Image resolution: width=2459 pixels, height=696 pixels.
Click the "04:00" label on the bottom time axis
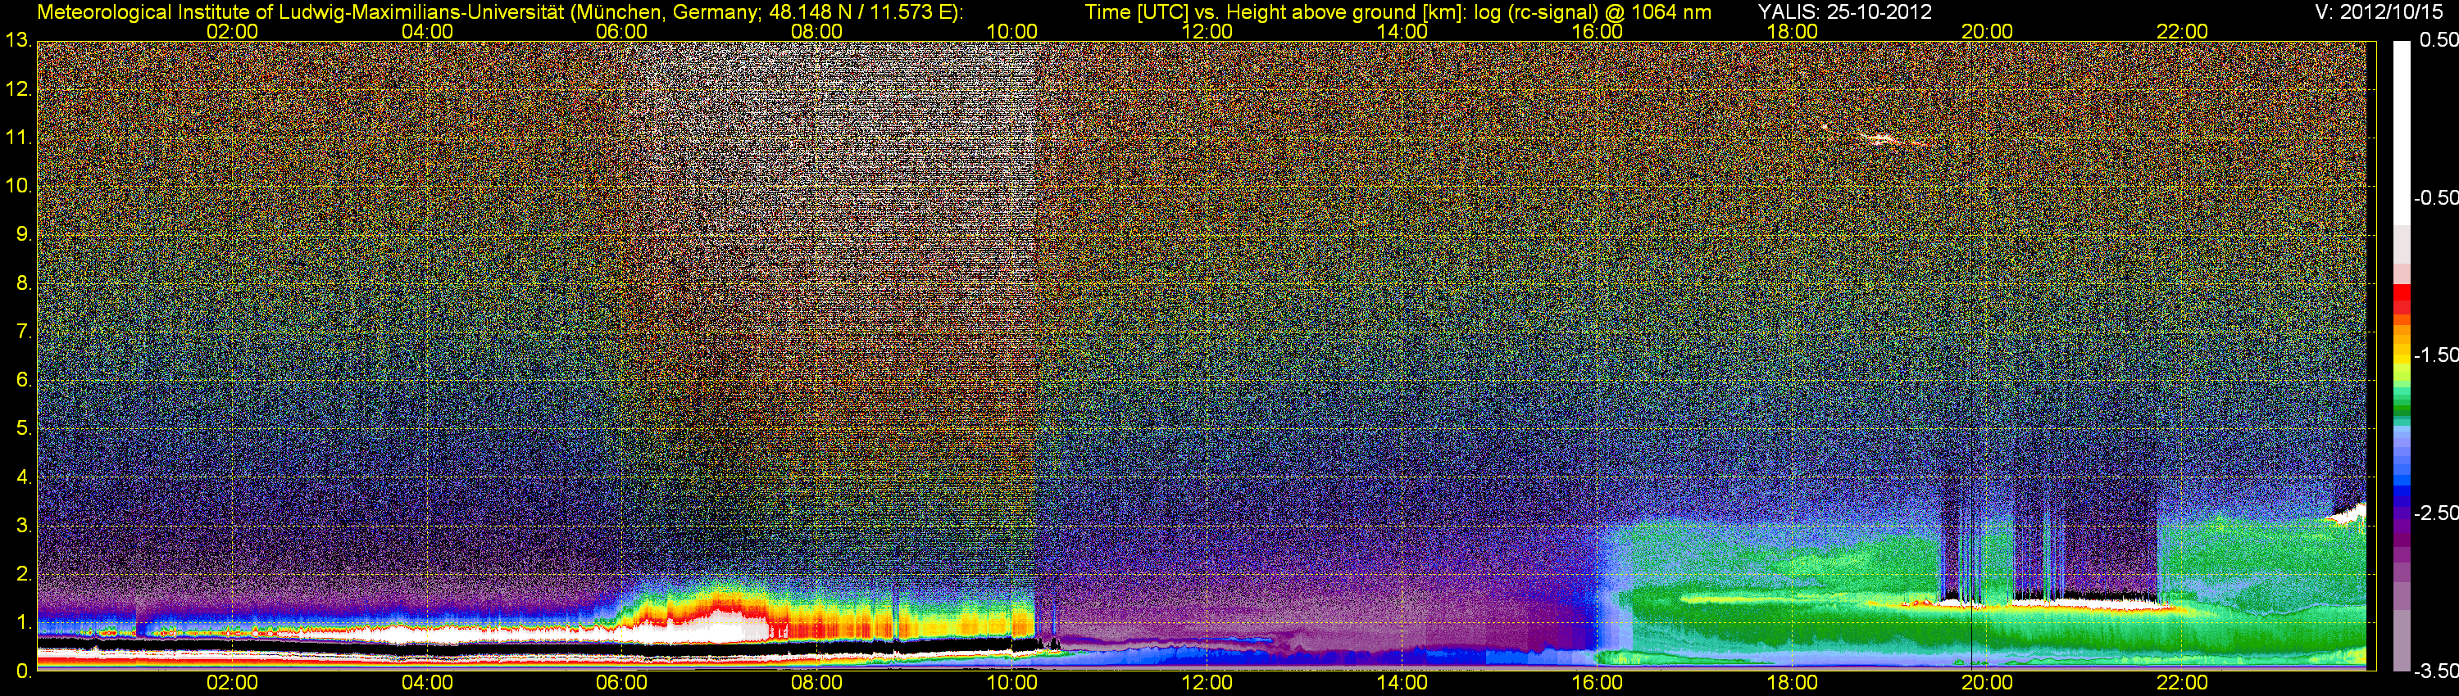coord(427,683)
